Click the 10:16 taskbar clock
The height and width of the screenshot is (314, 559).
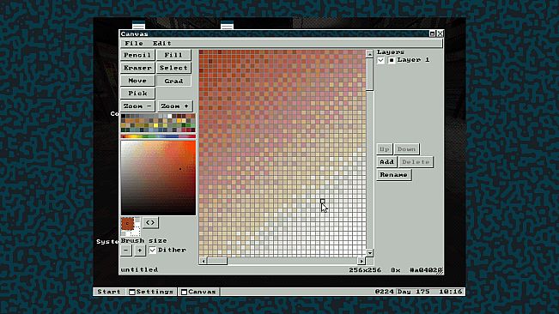pyautogui.click(x=451, y=292)
